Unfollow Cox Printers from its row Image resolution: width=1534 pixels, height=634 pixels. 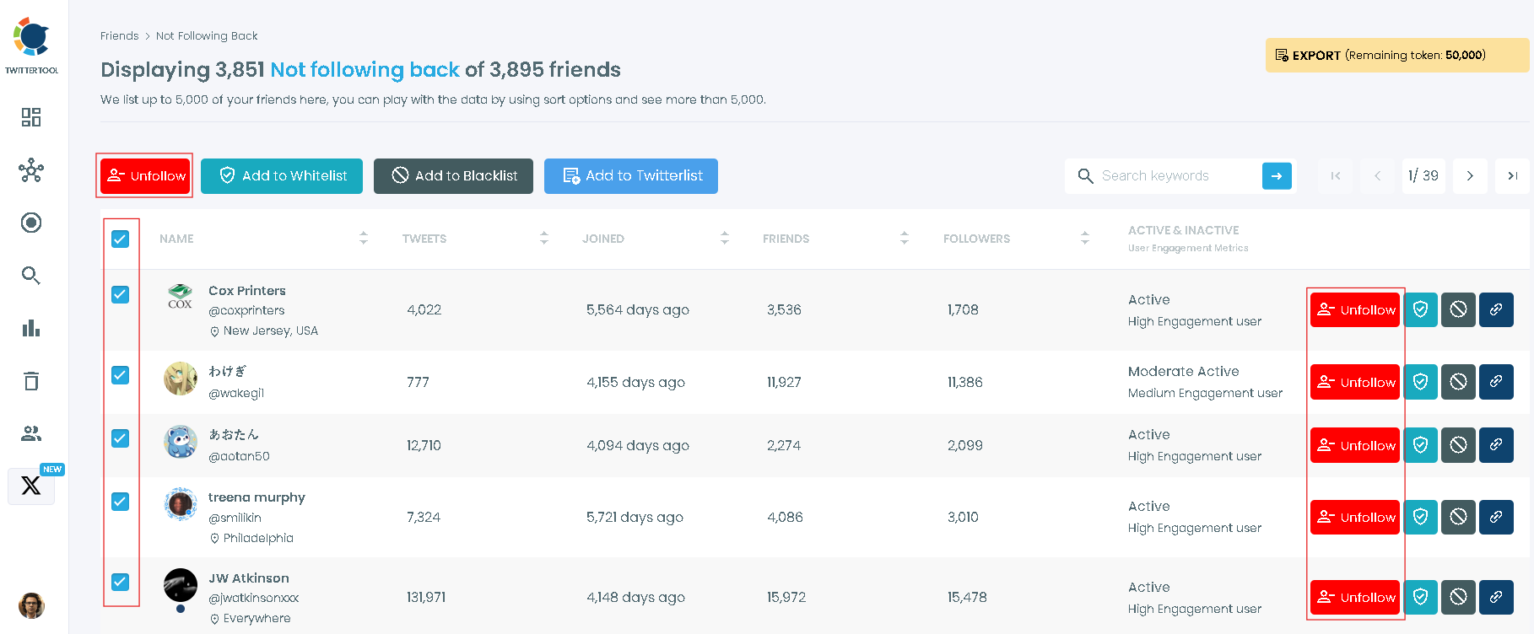pos(1355,309)
